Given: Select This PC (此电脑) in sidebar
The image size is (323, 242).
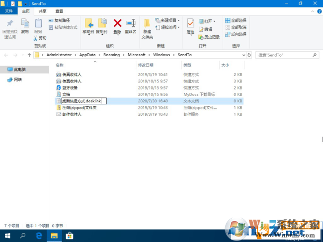Looking at the screenshot, I should click(x=24, y=70).
